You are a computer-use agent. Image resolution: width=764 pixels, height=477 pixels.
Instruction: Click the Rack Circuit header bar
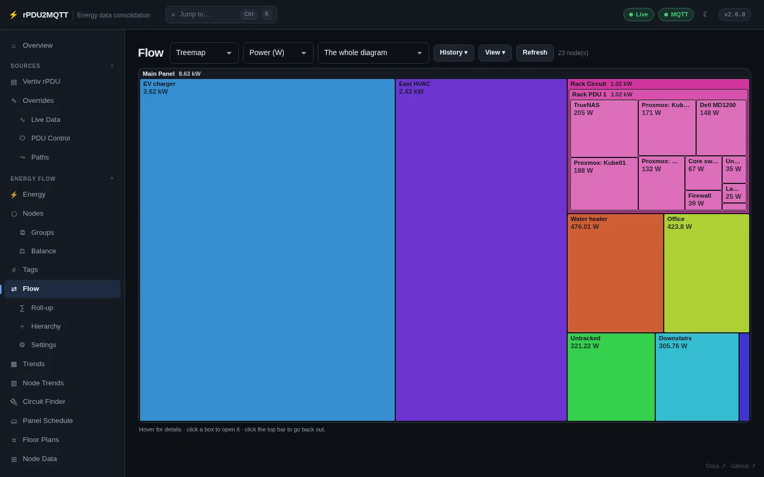click(x=658, y=84)
